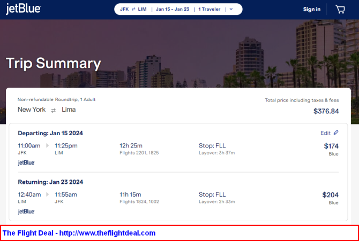The width and height of the screenshot is (359, 241).
Task: Click 11:55am return arrival time
Action: pyautogui.click(x=66, y=195)
